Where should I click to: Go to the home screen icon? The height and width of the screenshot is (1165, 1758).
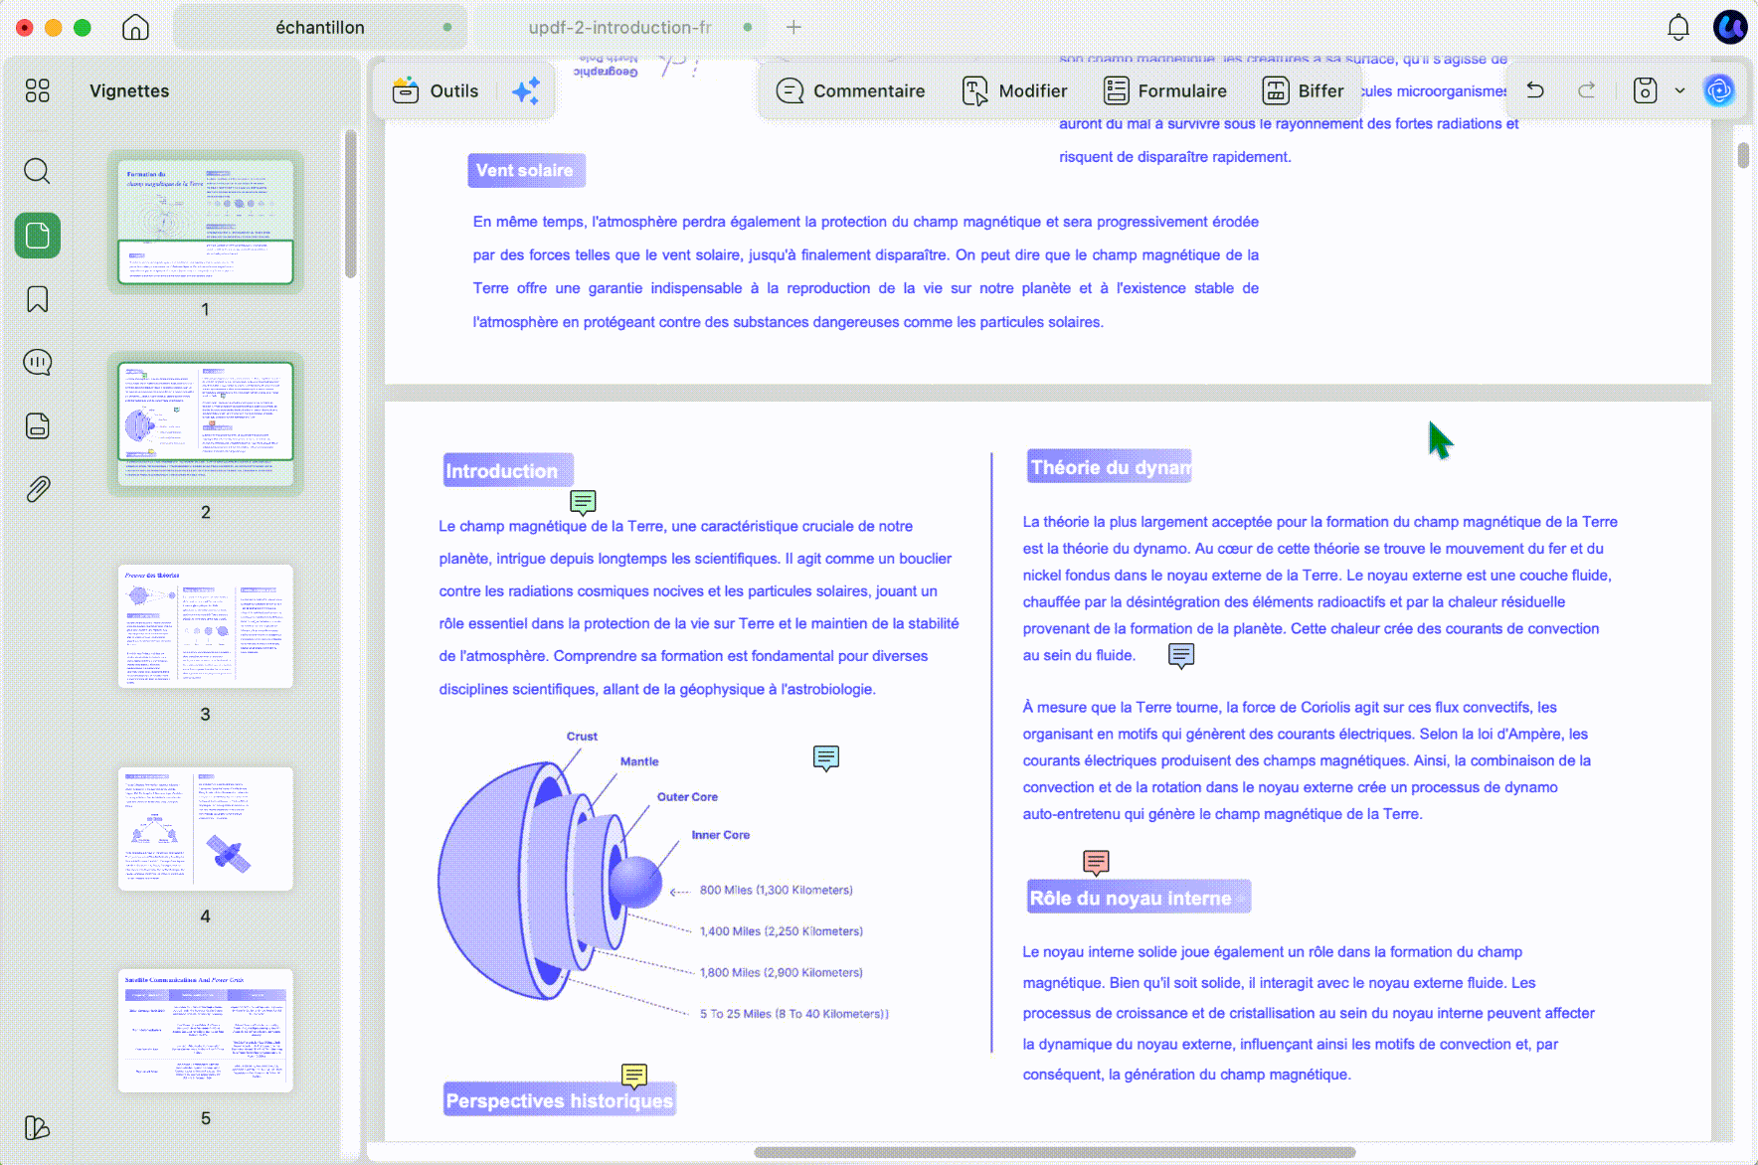tap(135, 28)
